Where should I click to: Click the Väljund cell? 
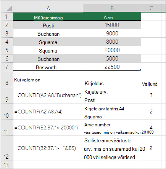point(151,79)
